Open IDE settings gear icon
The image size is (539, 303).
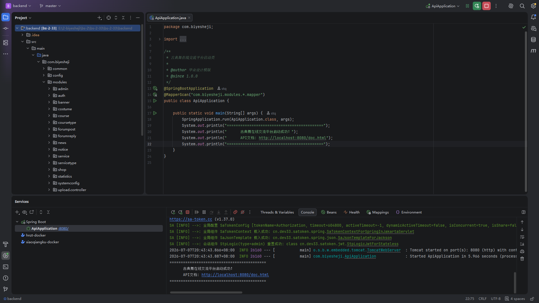[533, 6]
